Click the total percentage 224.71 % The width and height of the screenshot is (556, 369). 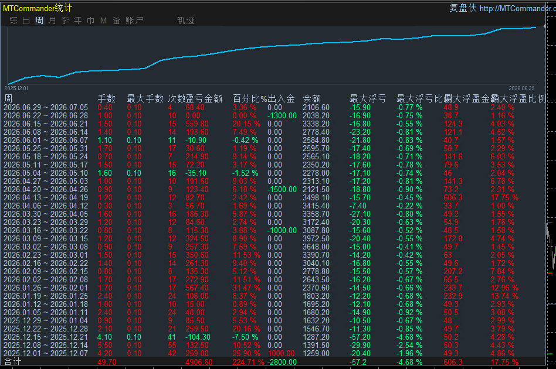(249, 362)
